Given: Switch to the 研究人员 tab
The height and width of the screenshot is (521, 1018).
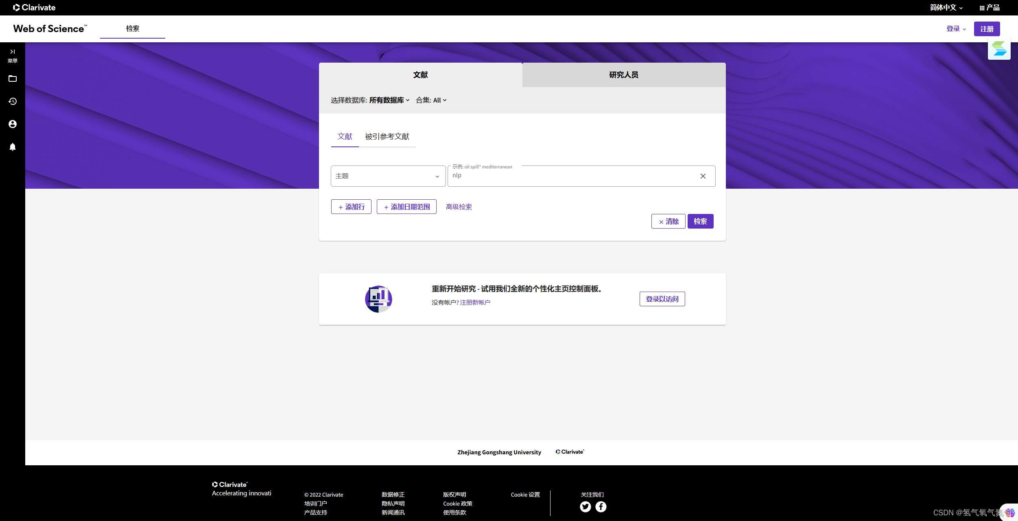Looking at the screenshot, I should tap(623, 75).
